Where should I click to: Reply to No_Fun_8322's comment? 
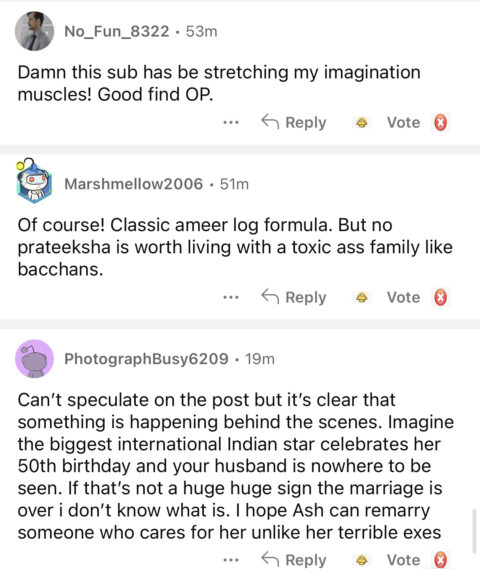[x=294, y=122]
